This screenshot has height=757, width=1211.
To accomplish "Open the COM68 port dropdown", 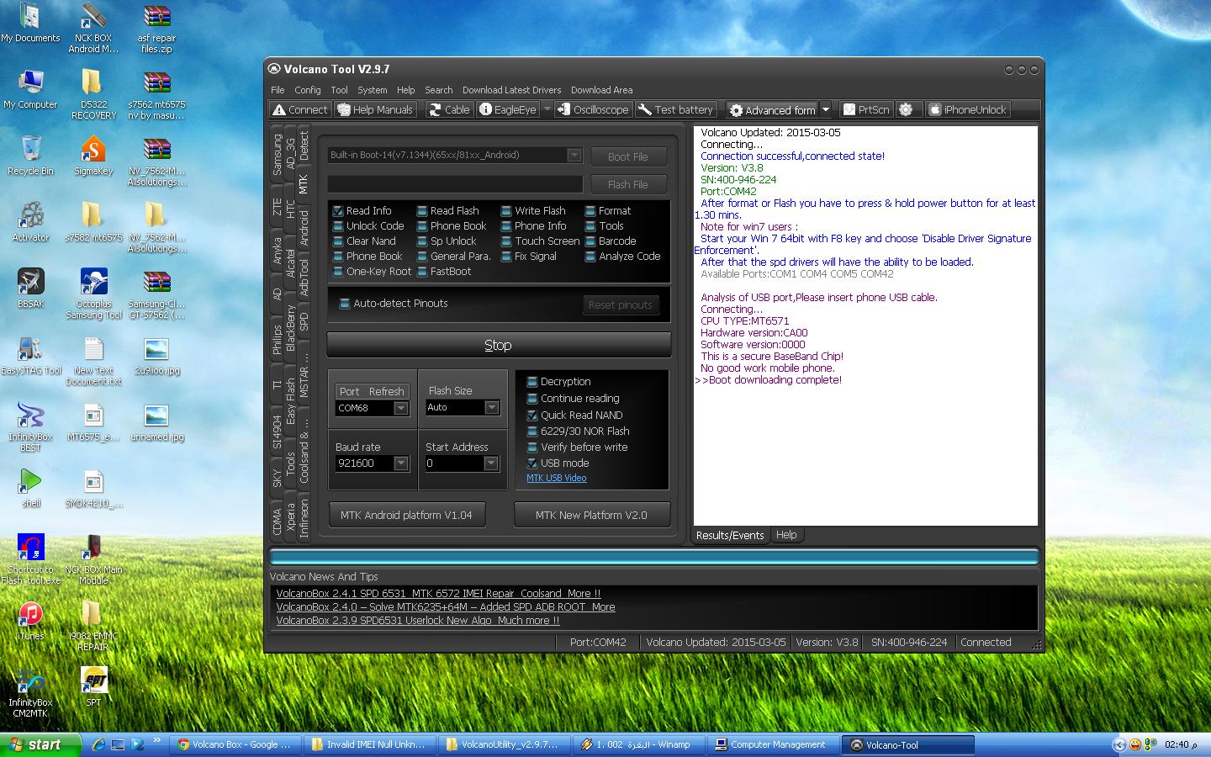I will pyautogui.click(x=401, y=408).
